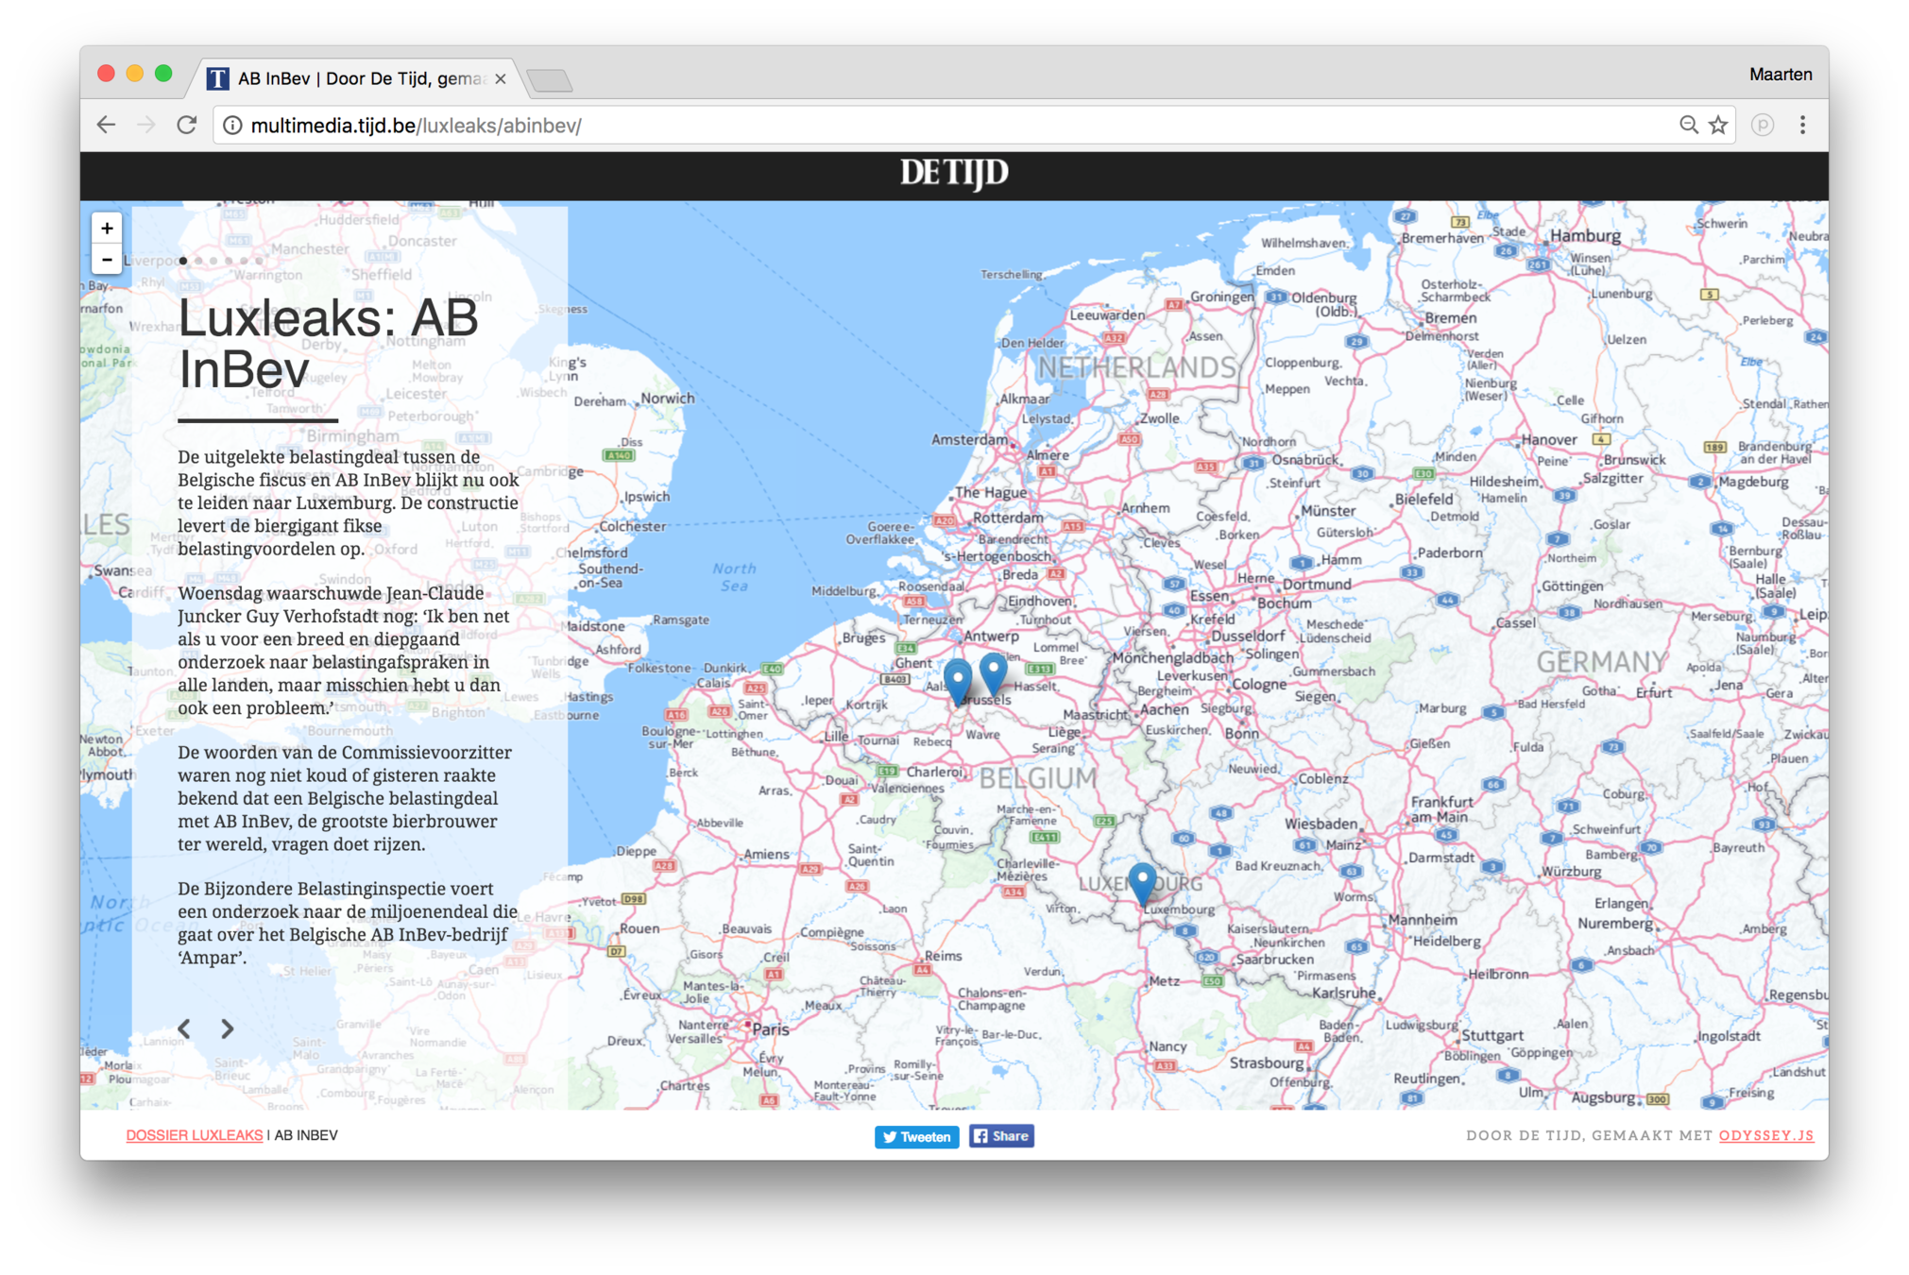1909x1275 pixels.
Task: Select the last slide navigation dot
Action: (259, 261)
